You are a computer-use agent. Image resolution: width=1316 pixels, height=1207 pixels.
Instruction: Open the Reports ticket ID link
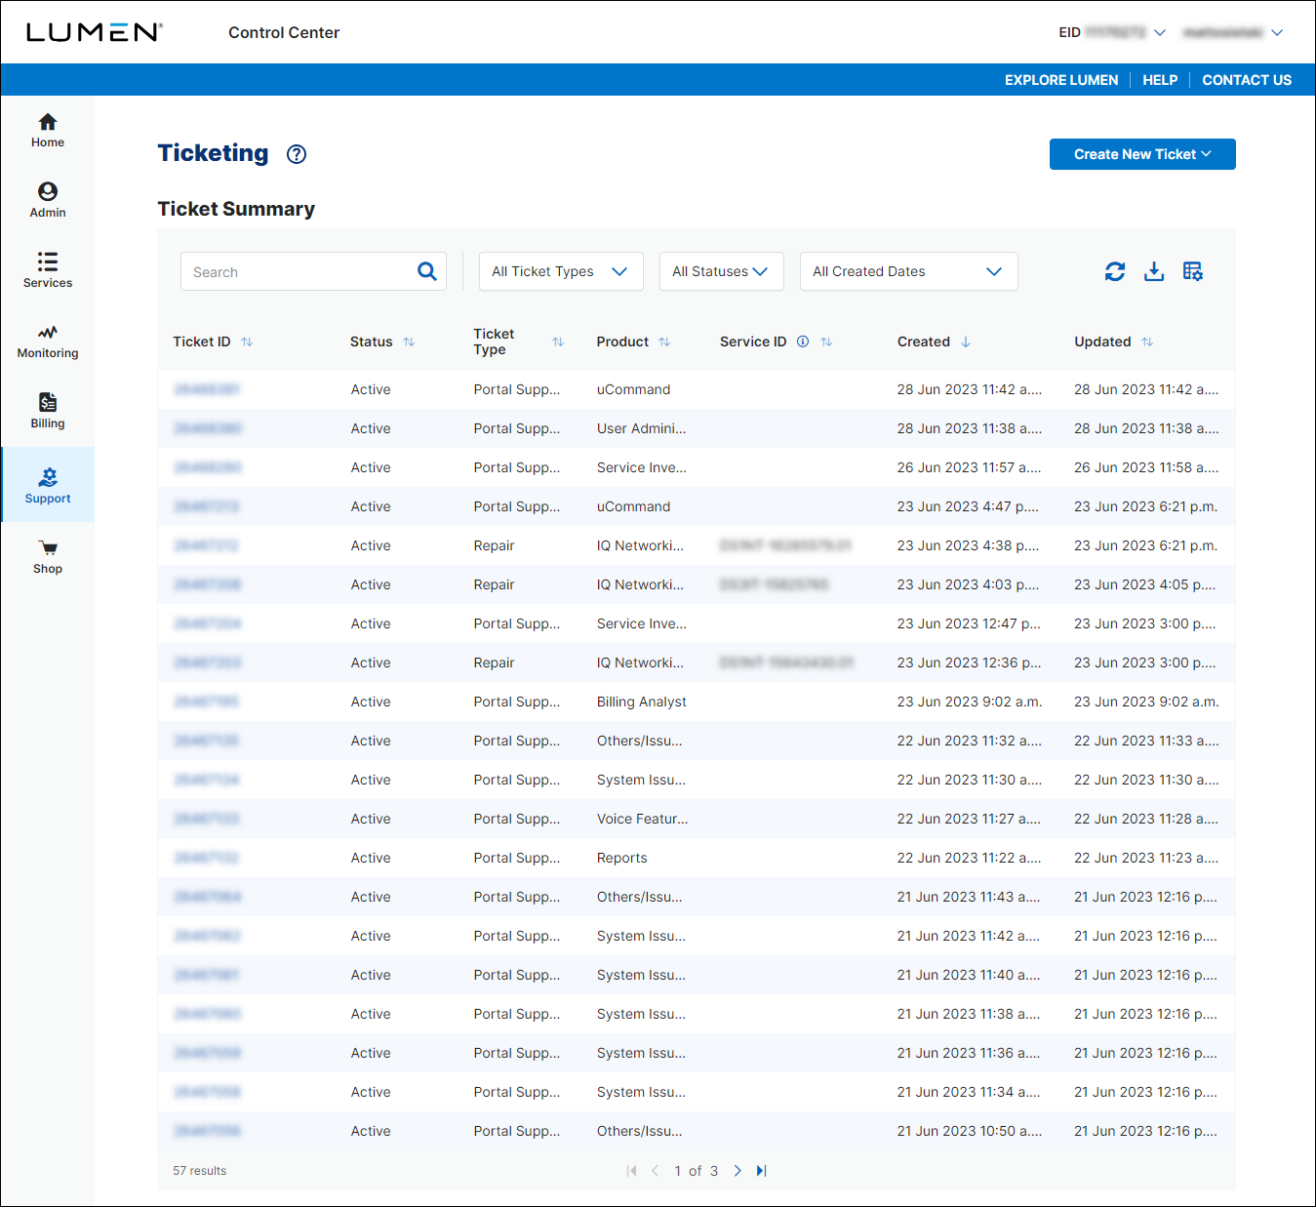tap(206, 858)
